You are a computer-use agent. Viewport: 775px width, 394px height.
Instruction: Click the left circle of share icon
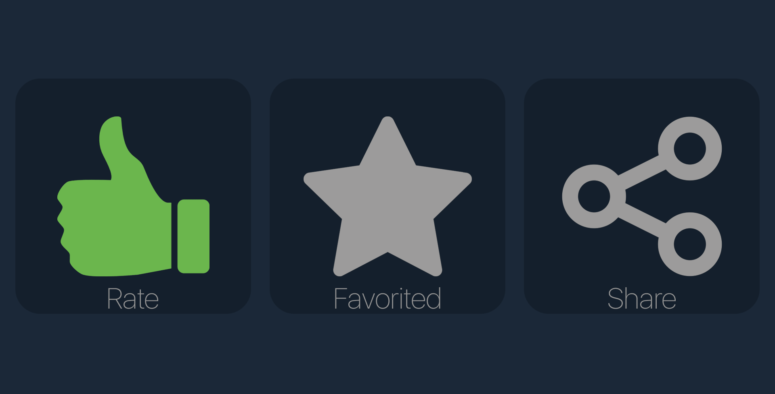[x=594, y=196]
